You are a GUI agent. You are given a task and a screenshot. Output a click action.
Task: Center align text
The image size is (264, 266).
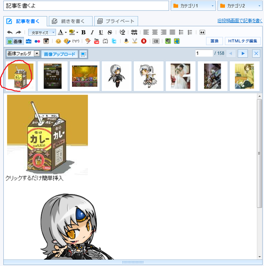click(x=155, y=32)
